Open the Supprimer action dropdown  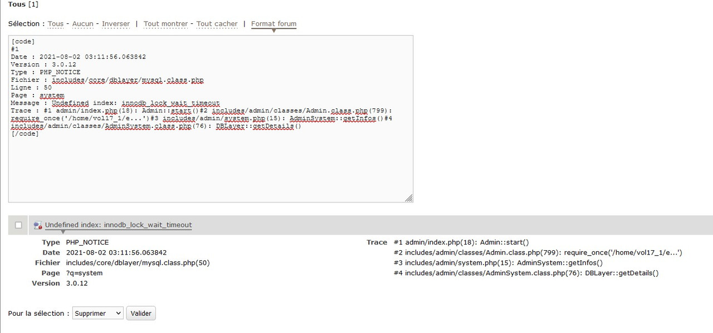[x=98, y=314]
